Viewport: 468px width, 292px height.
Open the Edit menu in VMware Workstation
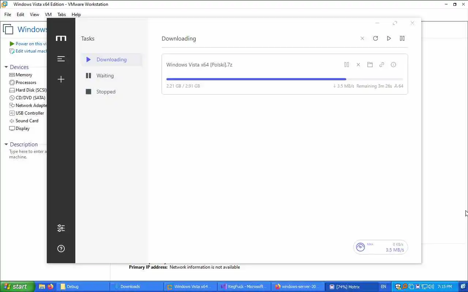click(20, 15)
